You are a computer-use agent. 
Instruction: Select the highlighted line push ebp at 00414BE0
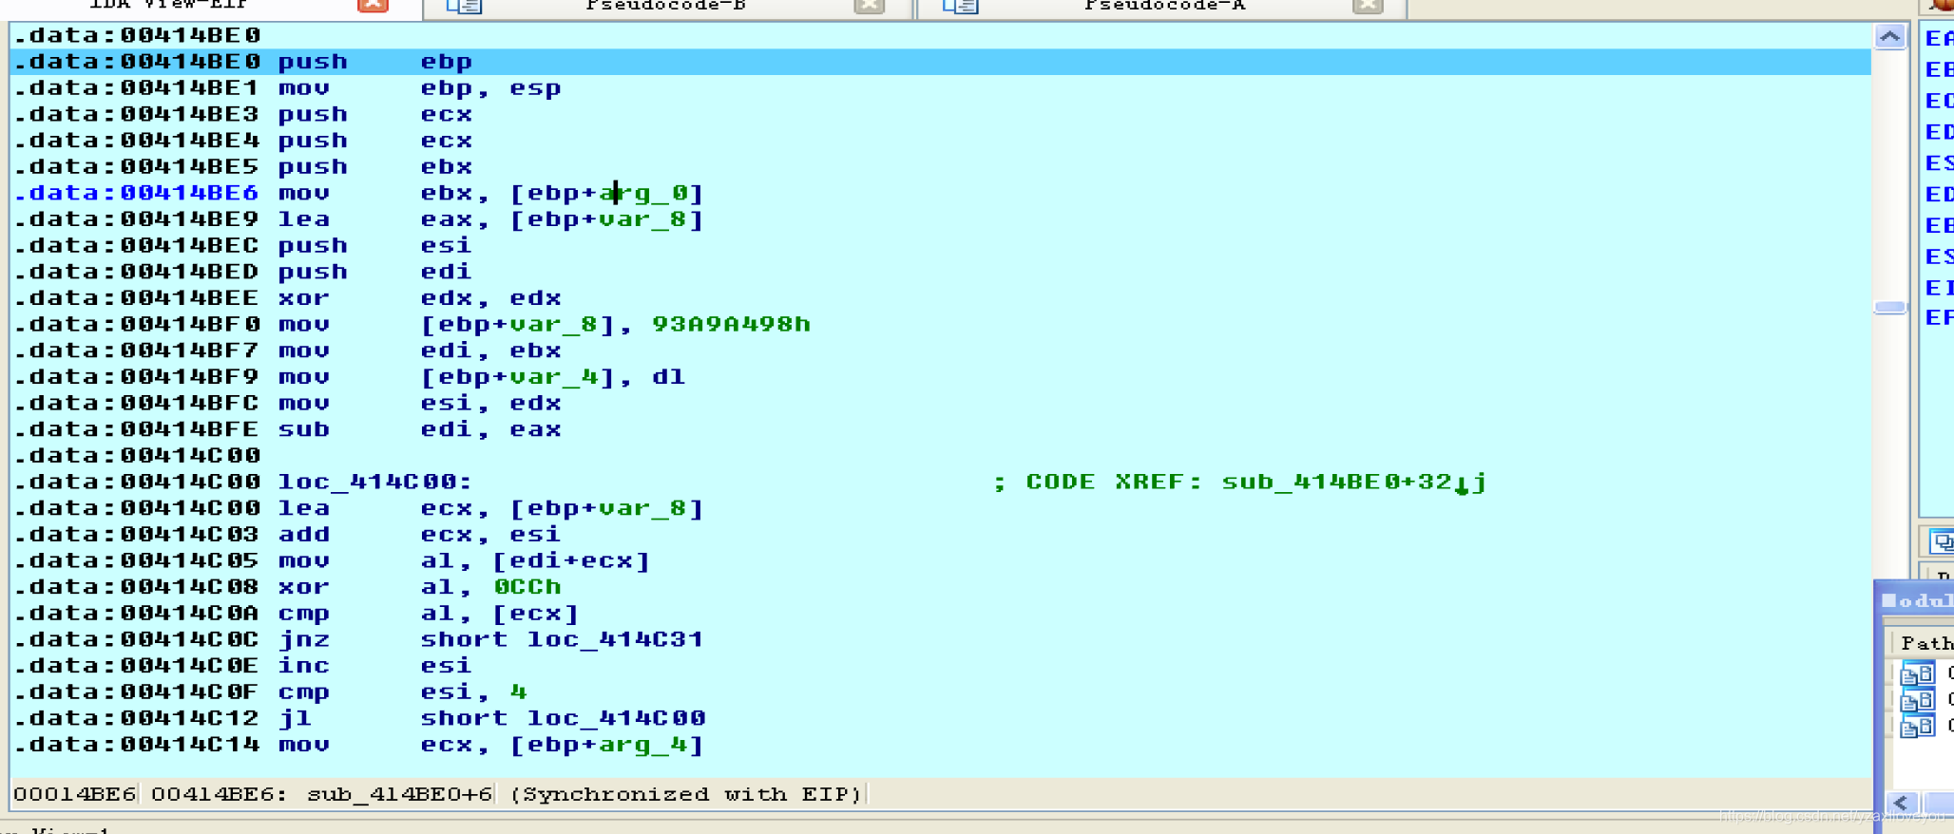[x=940, y=62]
